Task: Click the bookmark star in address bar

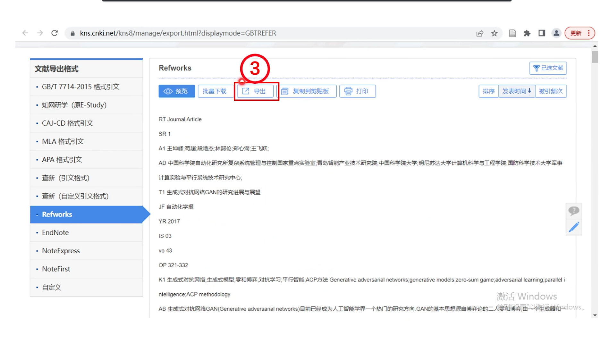Action: (x=495, y=33)
